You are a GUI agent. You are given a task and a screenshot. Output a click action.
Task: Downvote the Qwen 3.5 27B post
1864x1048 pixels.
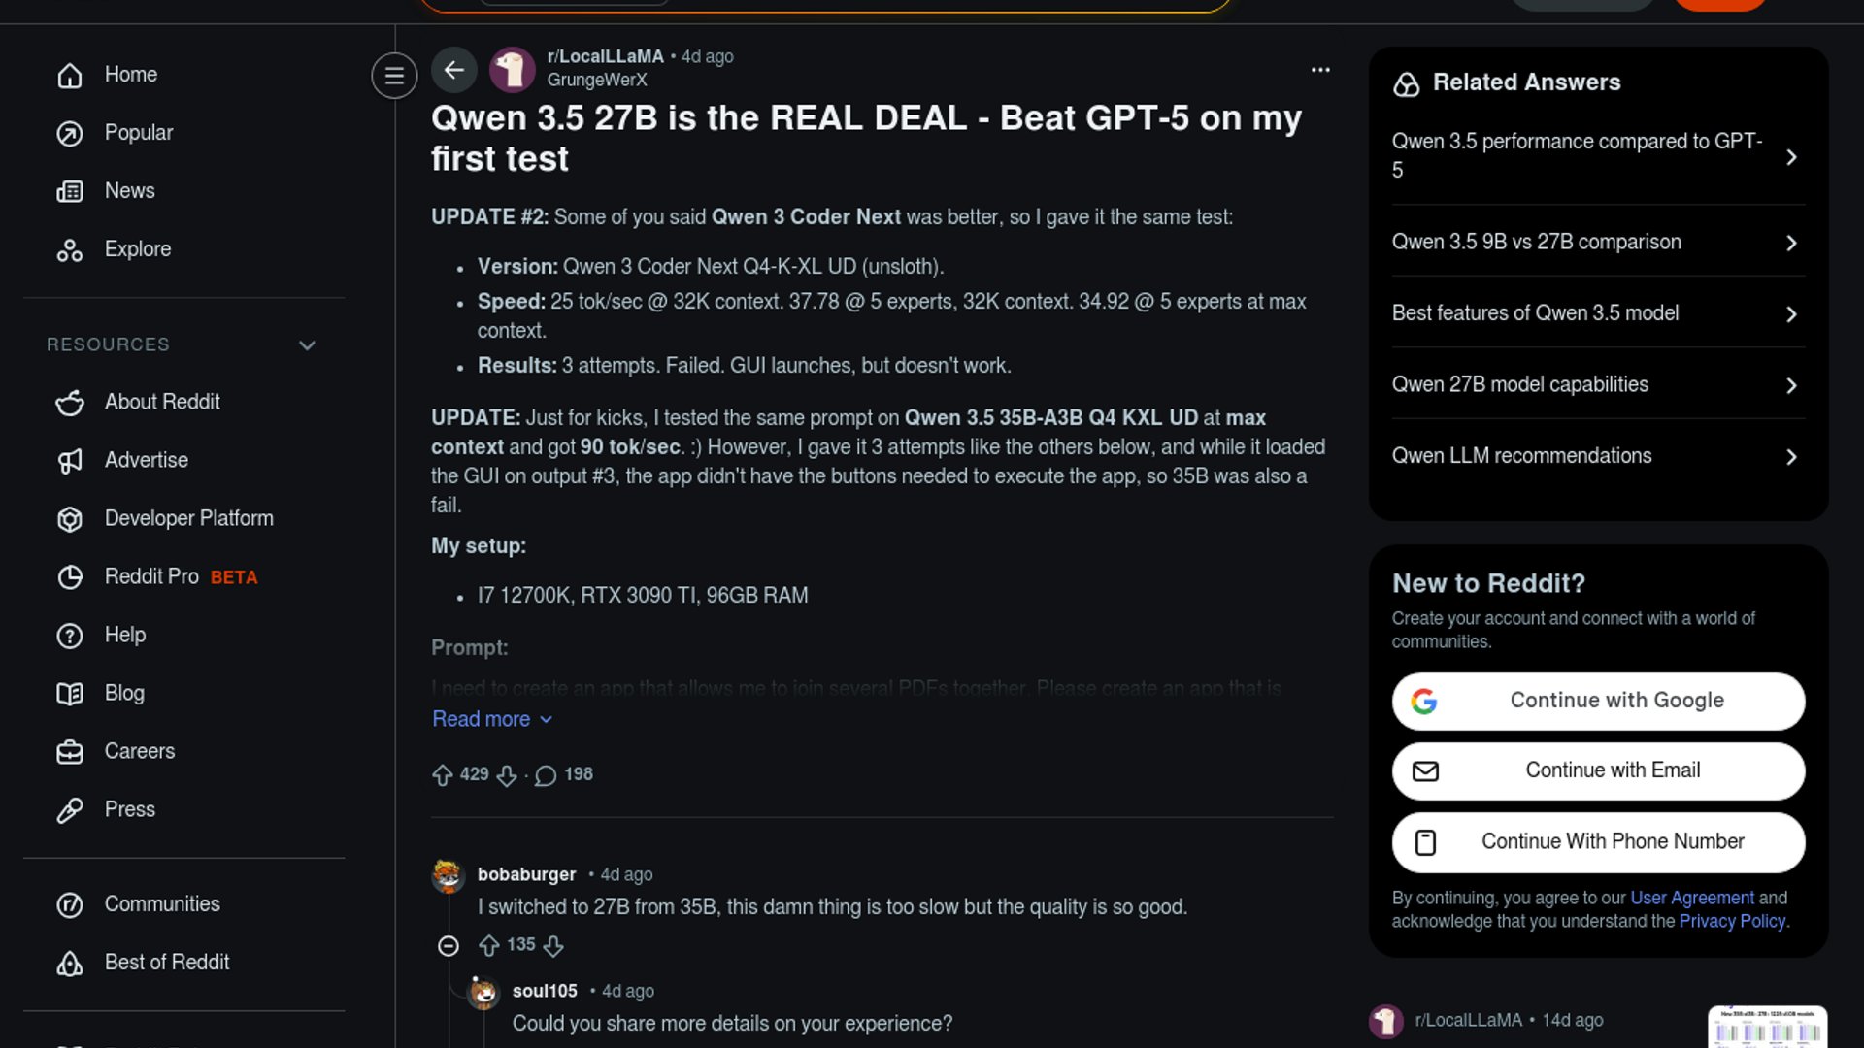click(x=507, y=774)
